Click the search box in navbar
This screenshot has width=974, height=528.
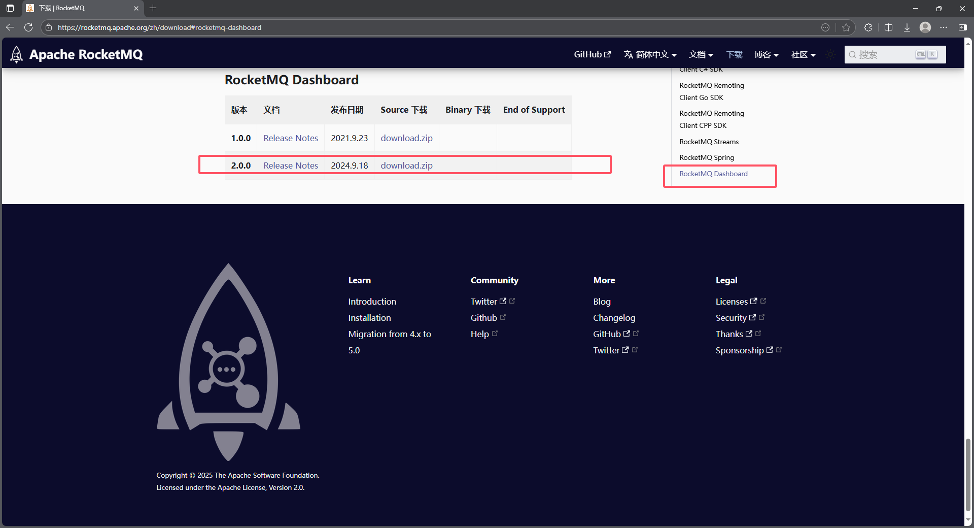894,54
